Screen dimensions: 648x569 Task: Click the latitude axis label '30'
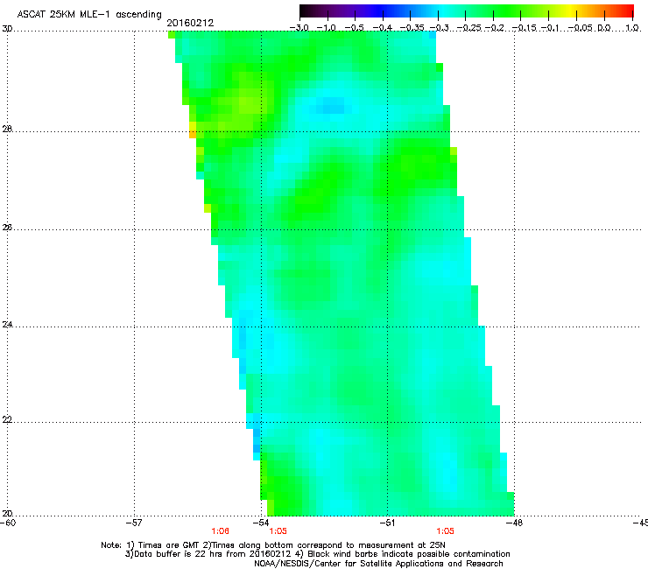coord(7,29)
